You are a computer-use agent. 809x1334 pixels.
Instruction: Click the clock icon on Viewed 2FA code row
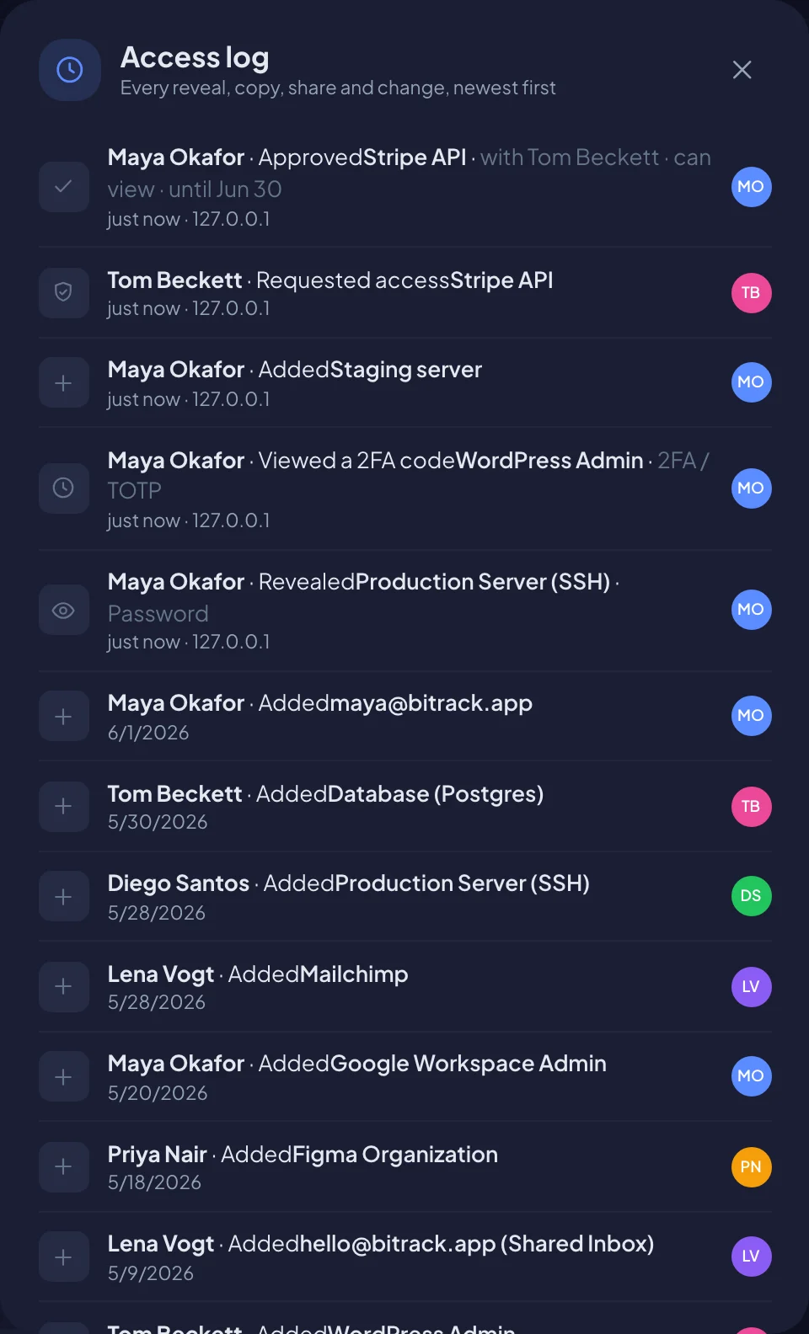click(64, 488)
